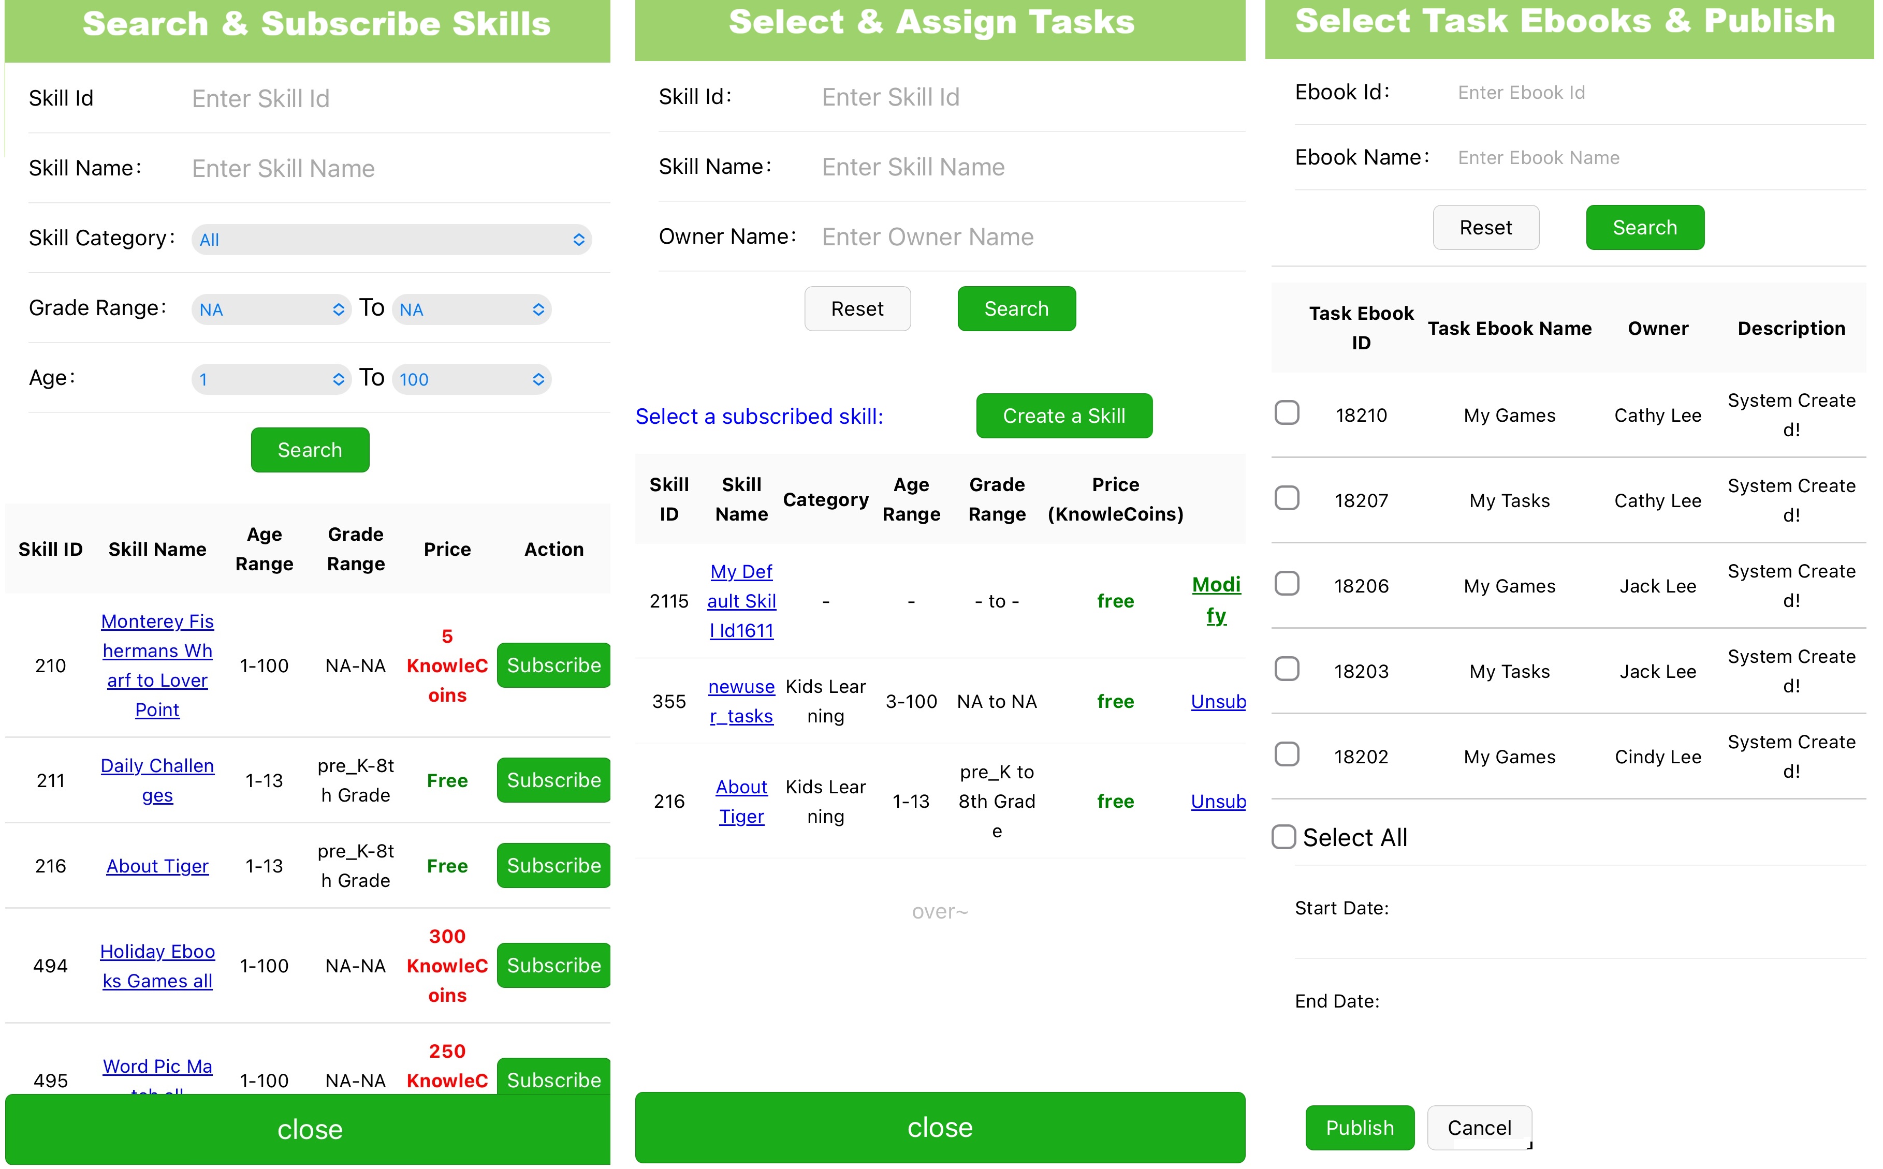
Task: Tick the checkbox for ebook 18206
Action: click(1286, 584)
